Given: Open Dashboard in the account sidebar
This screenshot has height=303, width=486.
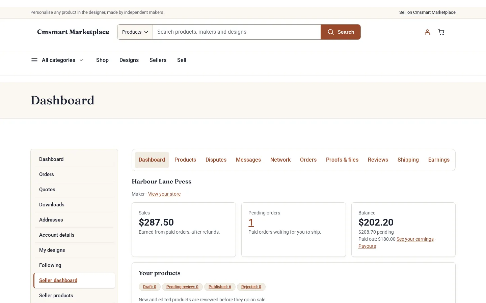Looking at the screenshot, I should click(x=74, y=159).
